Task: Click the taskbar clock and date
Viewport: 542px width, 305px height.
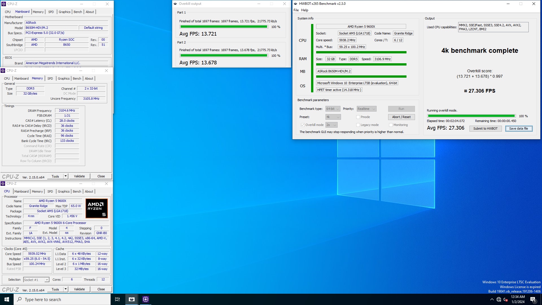Action: pos(518,299)
